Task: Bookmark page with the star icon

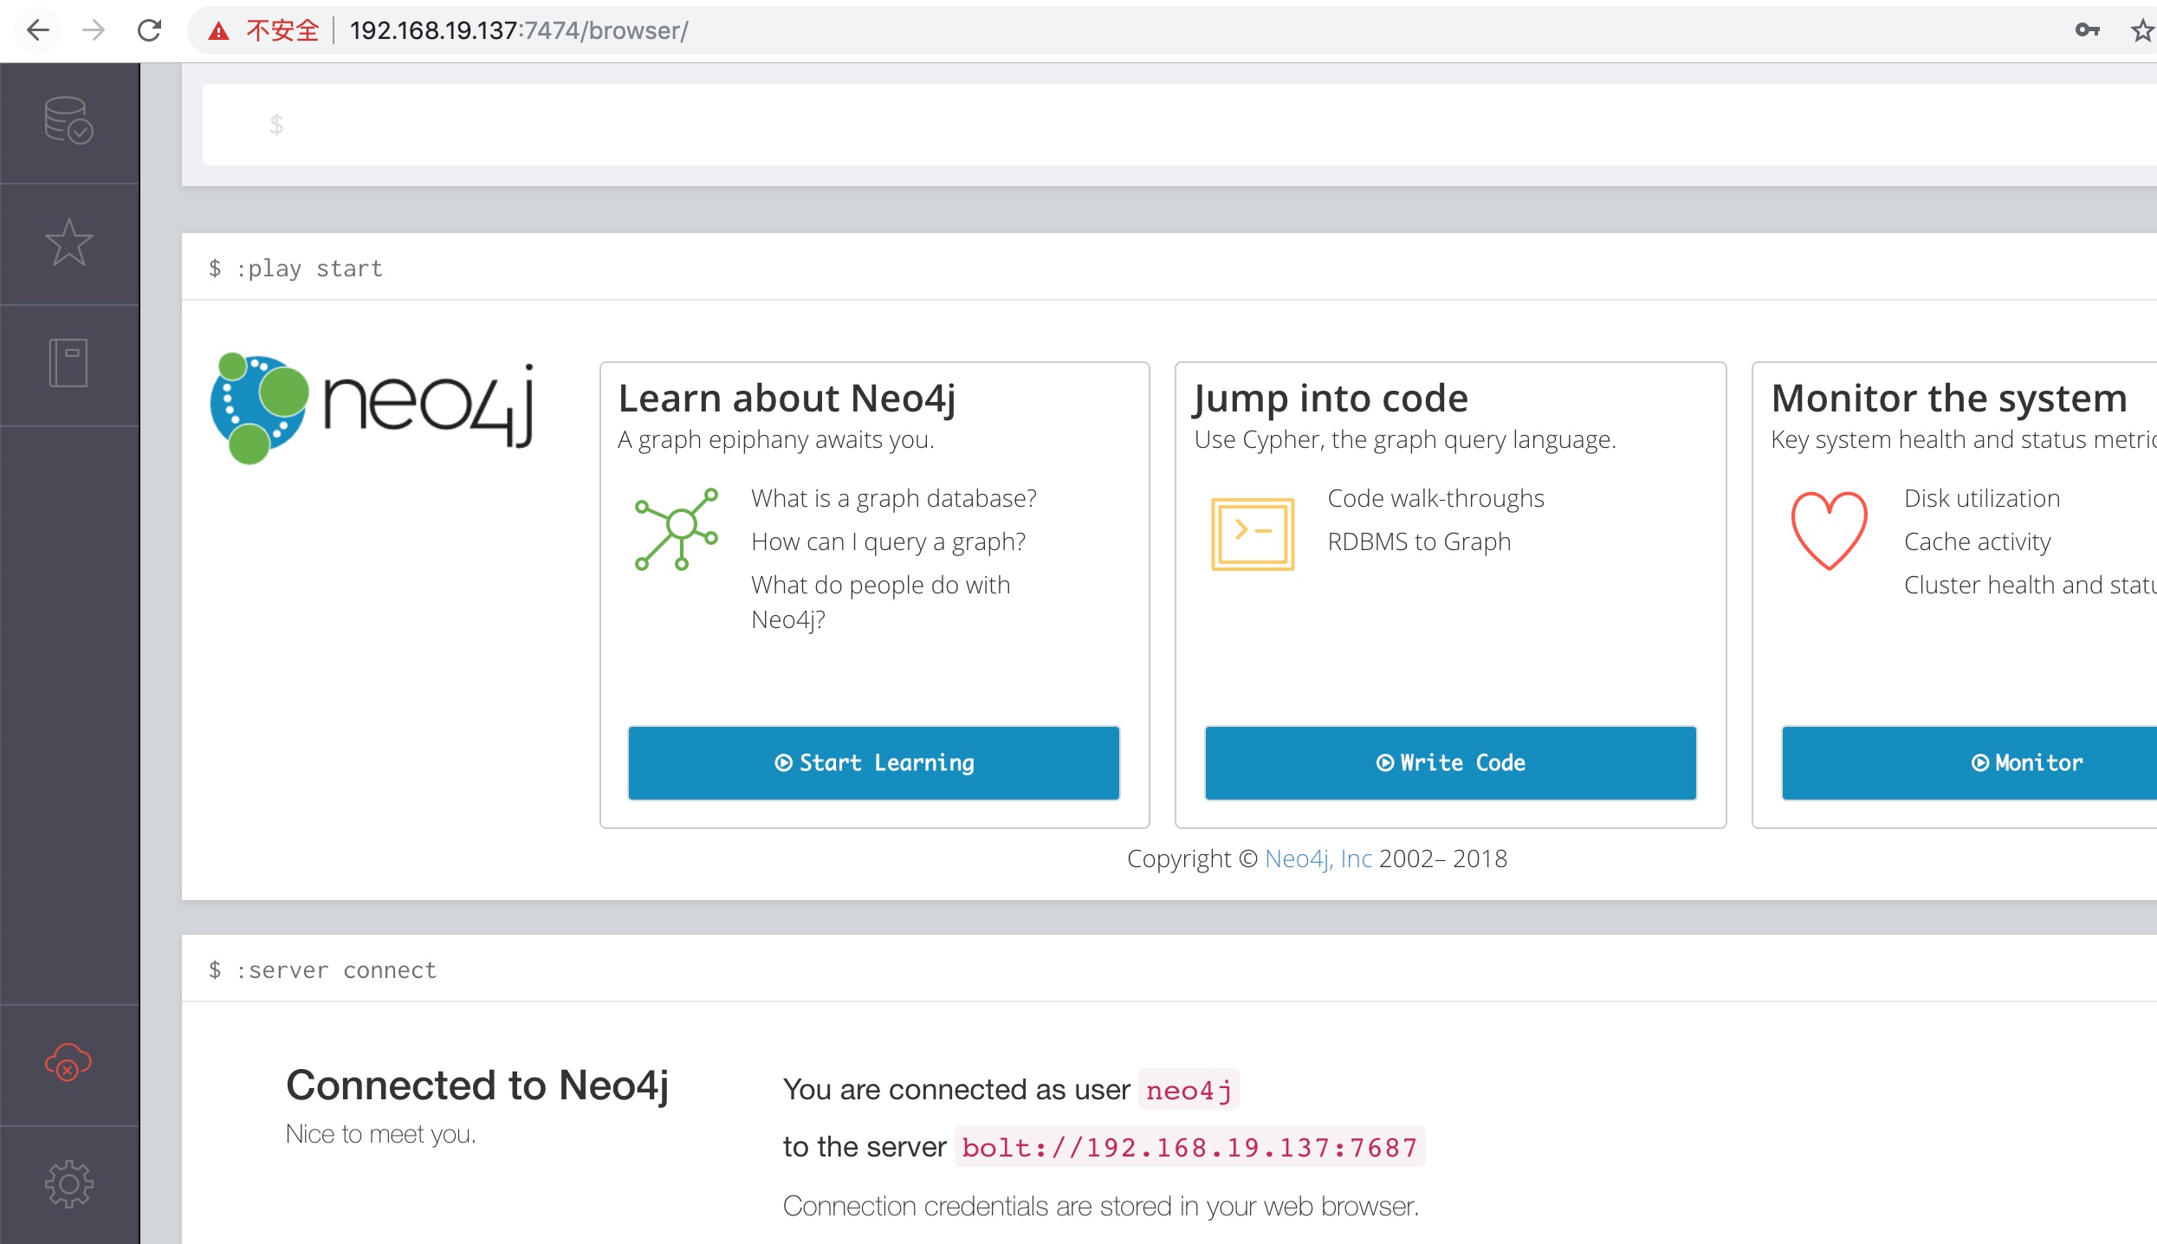Action: tap(2141, 31)
